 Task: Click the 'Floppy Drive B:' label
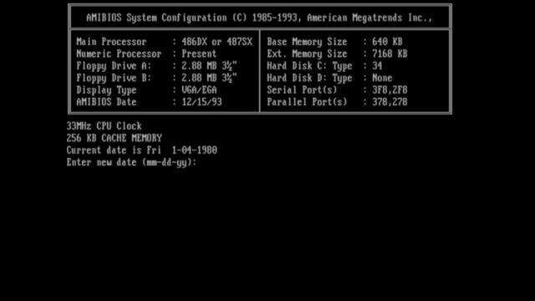tap(114, 78)
